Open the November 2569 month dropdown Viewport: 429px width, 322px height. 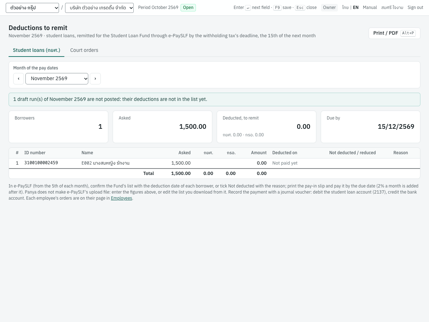tap(57, 79)
